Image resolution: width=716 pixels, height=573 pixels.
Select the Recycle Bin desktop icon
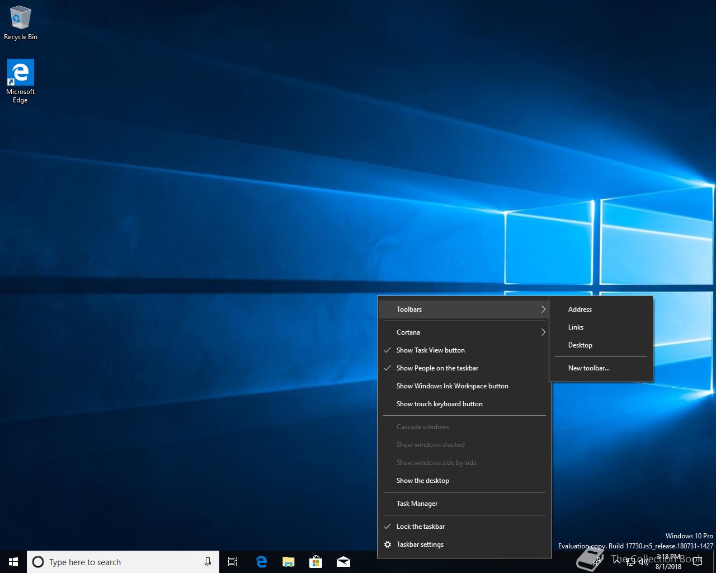(x=21, y=24)
